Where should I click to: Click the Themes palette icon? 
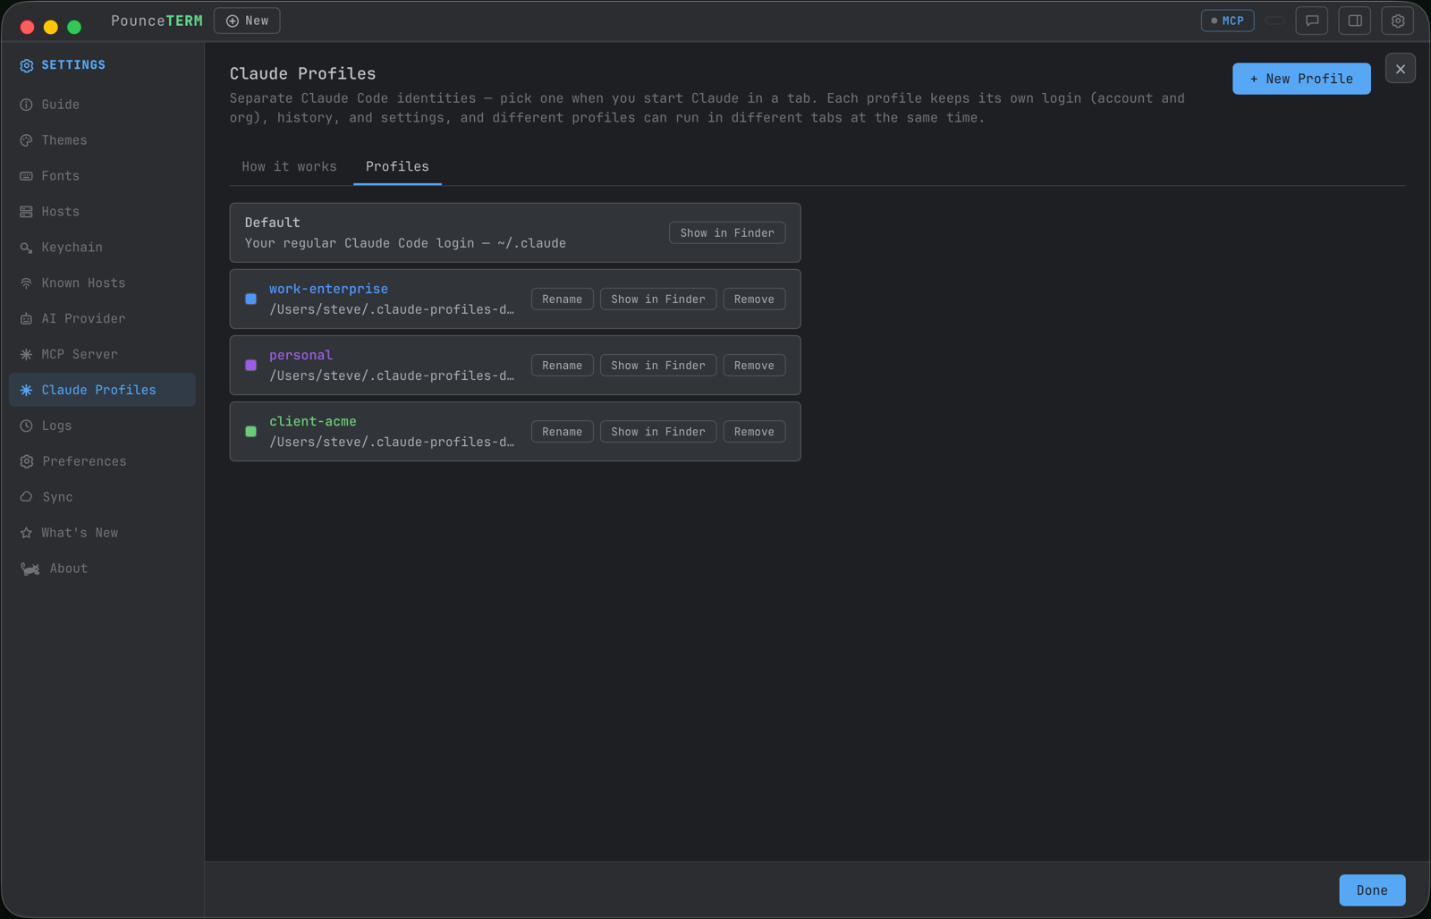point(26,140)
